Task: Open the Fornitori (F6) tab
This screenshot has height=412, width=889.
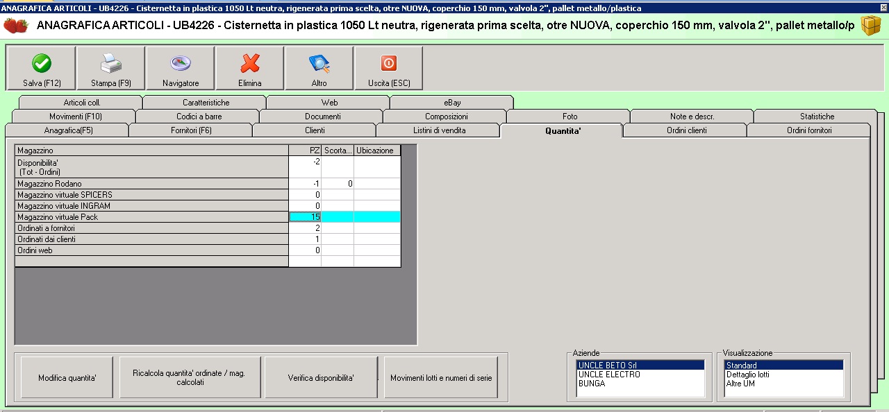Action: (x=191, y=130)
